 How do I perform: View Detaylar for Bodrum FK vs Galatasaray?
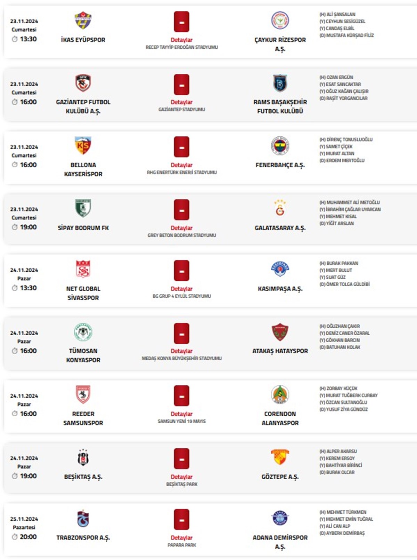coord(181,228)
